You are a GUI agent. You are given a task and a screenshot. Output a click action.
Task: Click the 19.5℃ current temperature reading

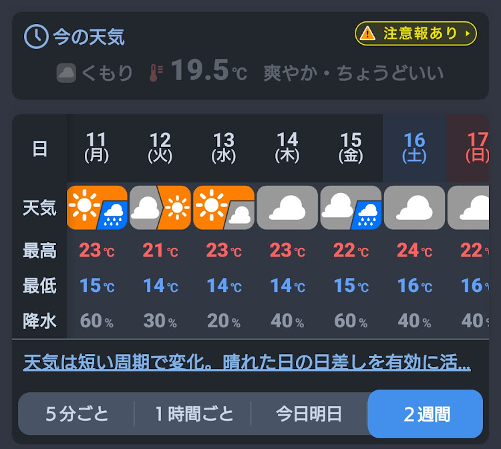click(x=209, y=71)
